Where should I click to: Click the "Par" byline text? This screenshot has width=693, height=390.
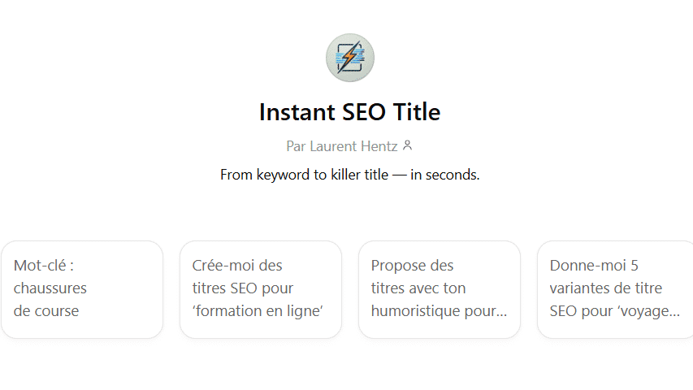coord(296,146)
